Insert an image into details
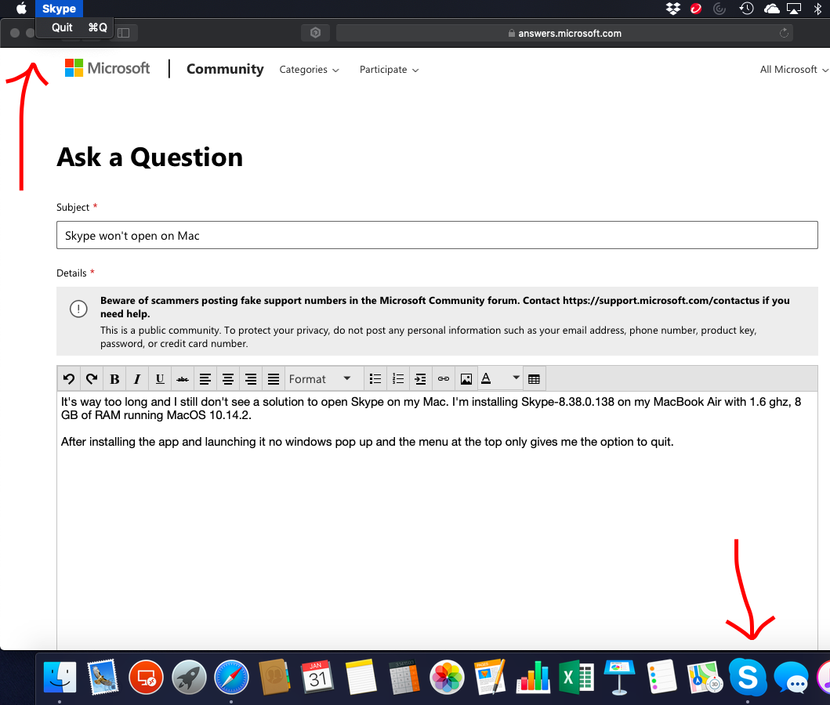Viewport: 830px width, 705px height. pyautogui.click(x=466, y=378)
